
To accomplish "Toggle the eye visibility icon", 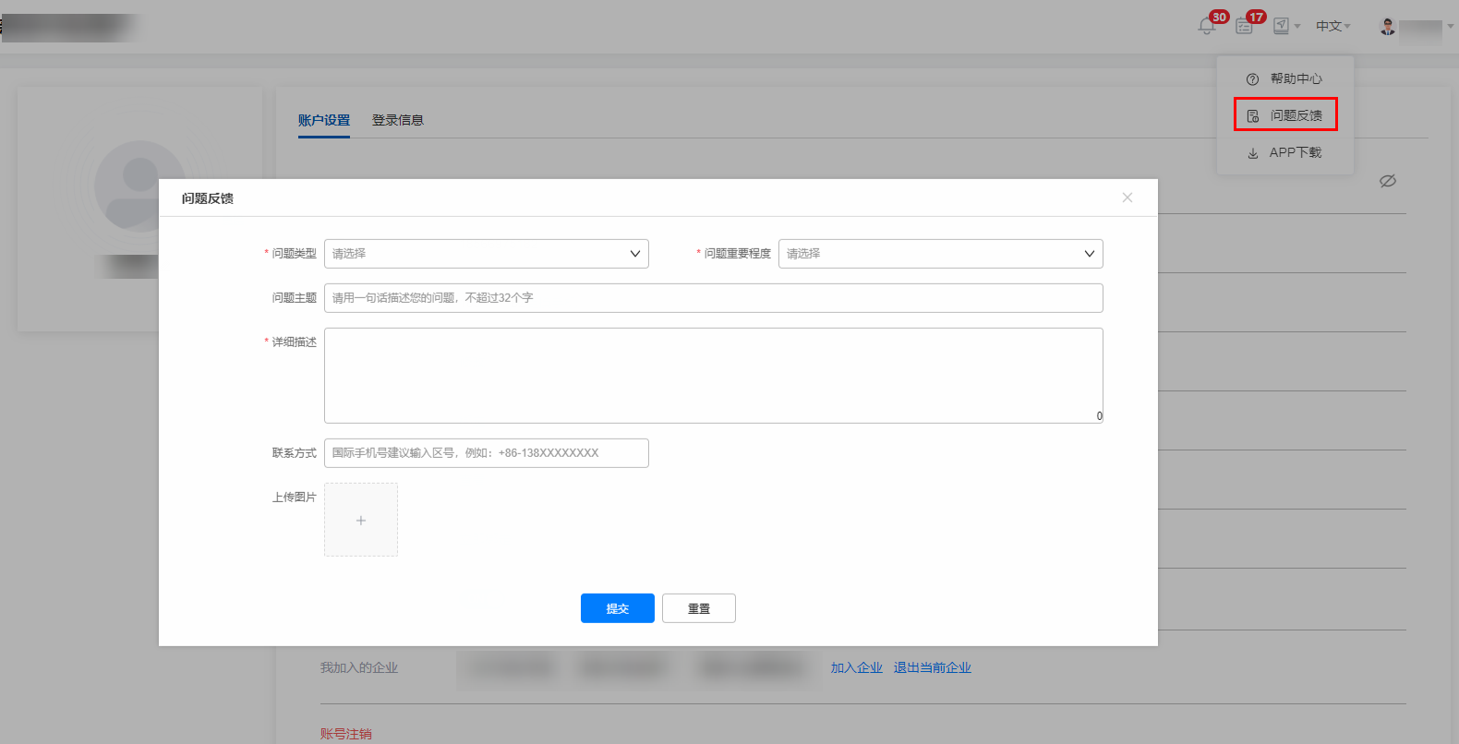I will [1388, 181].
